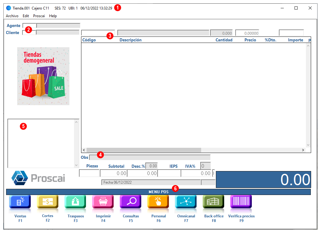Click the items list right scroll arrow
The image size is (320, 233).
pos(303,150)
